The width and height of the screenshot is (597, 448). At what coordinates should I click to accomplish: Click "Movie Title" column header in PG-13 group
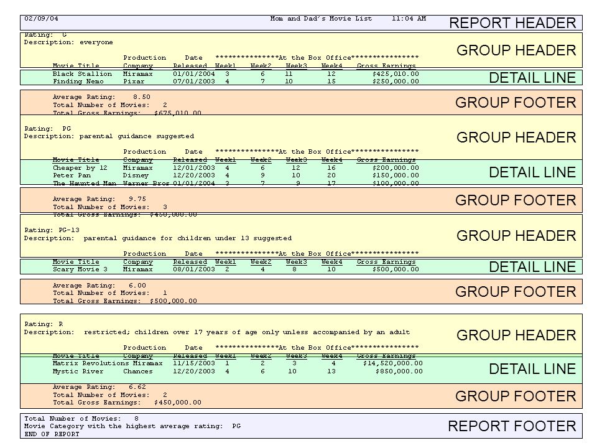click(76, 262)
